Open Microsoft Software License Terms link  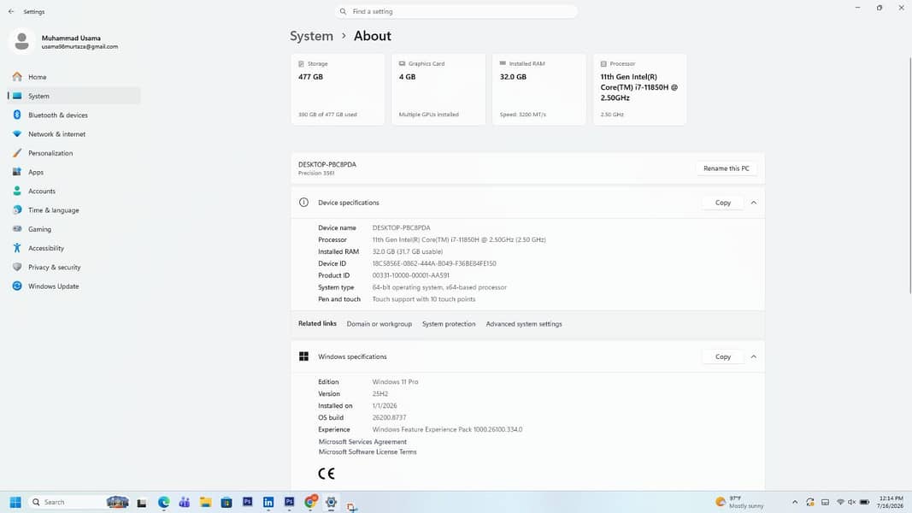367,451
